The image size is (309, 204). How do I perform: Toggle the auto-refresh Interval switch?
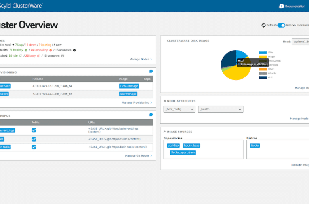coord(281,25)
